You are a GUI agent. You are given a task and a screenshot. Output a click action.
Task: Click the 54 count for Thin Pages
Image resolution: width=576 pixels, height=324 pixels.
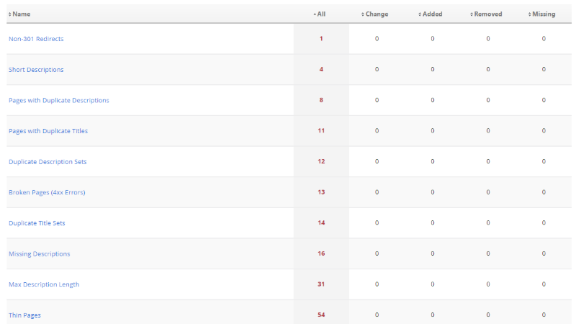pos(321,315)
